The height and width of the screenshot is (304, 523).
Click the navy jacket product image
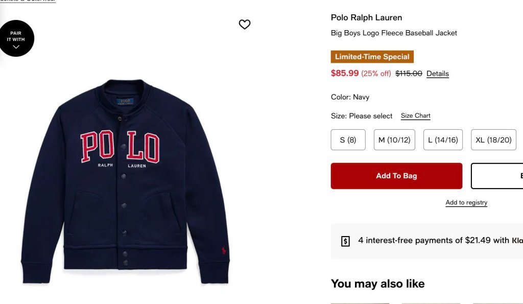(126, 181)
